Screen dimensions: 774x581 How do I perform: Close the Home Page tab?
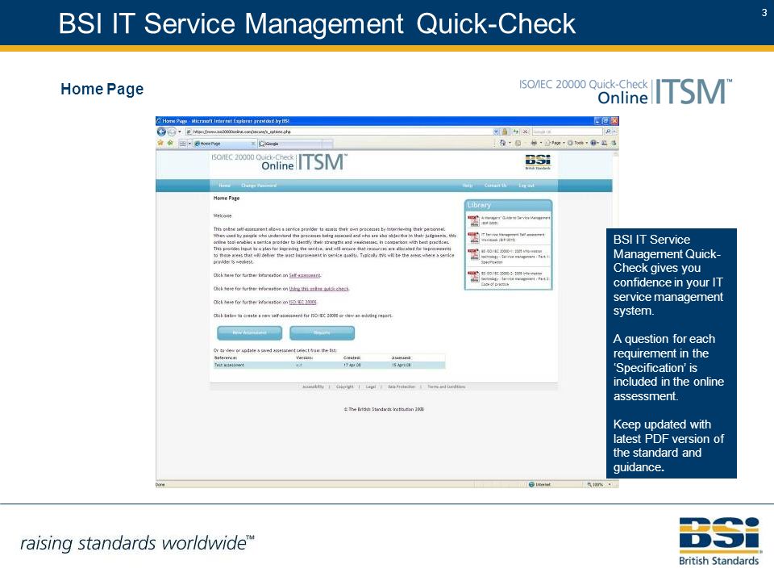click(x=253, y=144)
